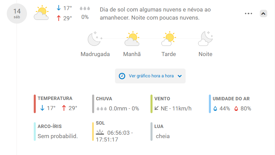Click the rain drops icon in Chuva section
Screen dimensions: 275x155
pyautogui.click(x=102, y=109)
